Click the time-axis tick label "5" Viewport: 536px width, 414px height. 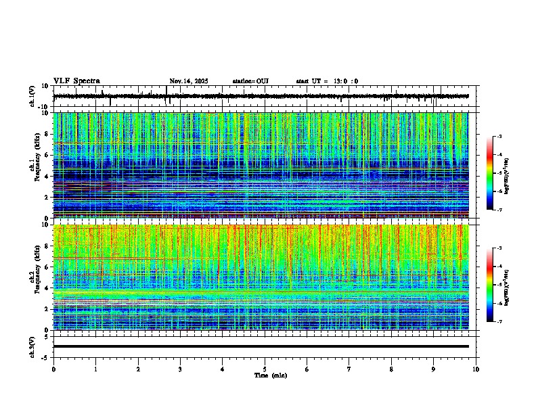(x=265, y=369)
